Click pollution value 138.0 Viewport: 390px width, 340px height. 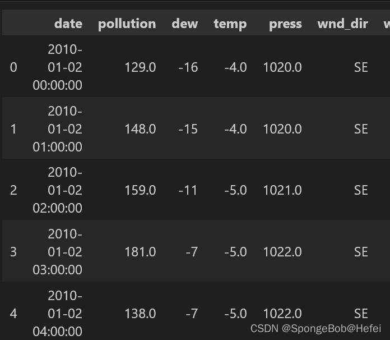140,313
